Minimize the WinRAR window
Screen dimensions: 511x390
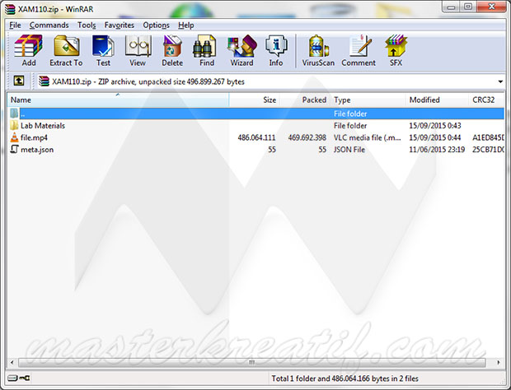tap(452, 7)
